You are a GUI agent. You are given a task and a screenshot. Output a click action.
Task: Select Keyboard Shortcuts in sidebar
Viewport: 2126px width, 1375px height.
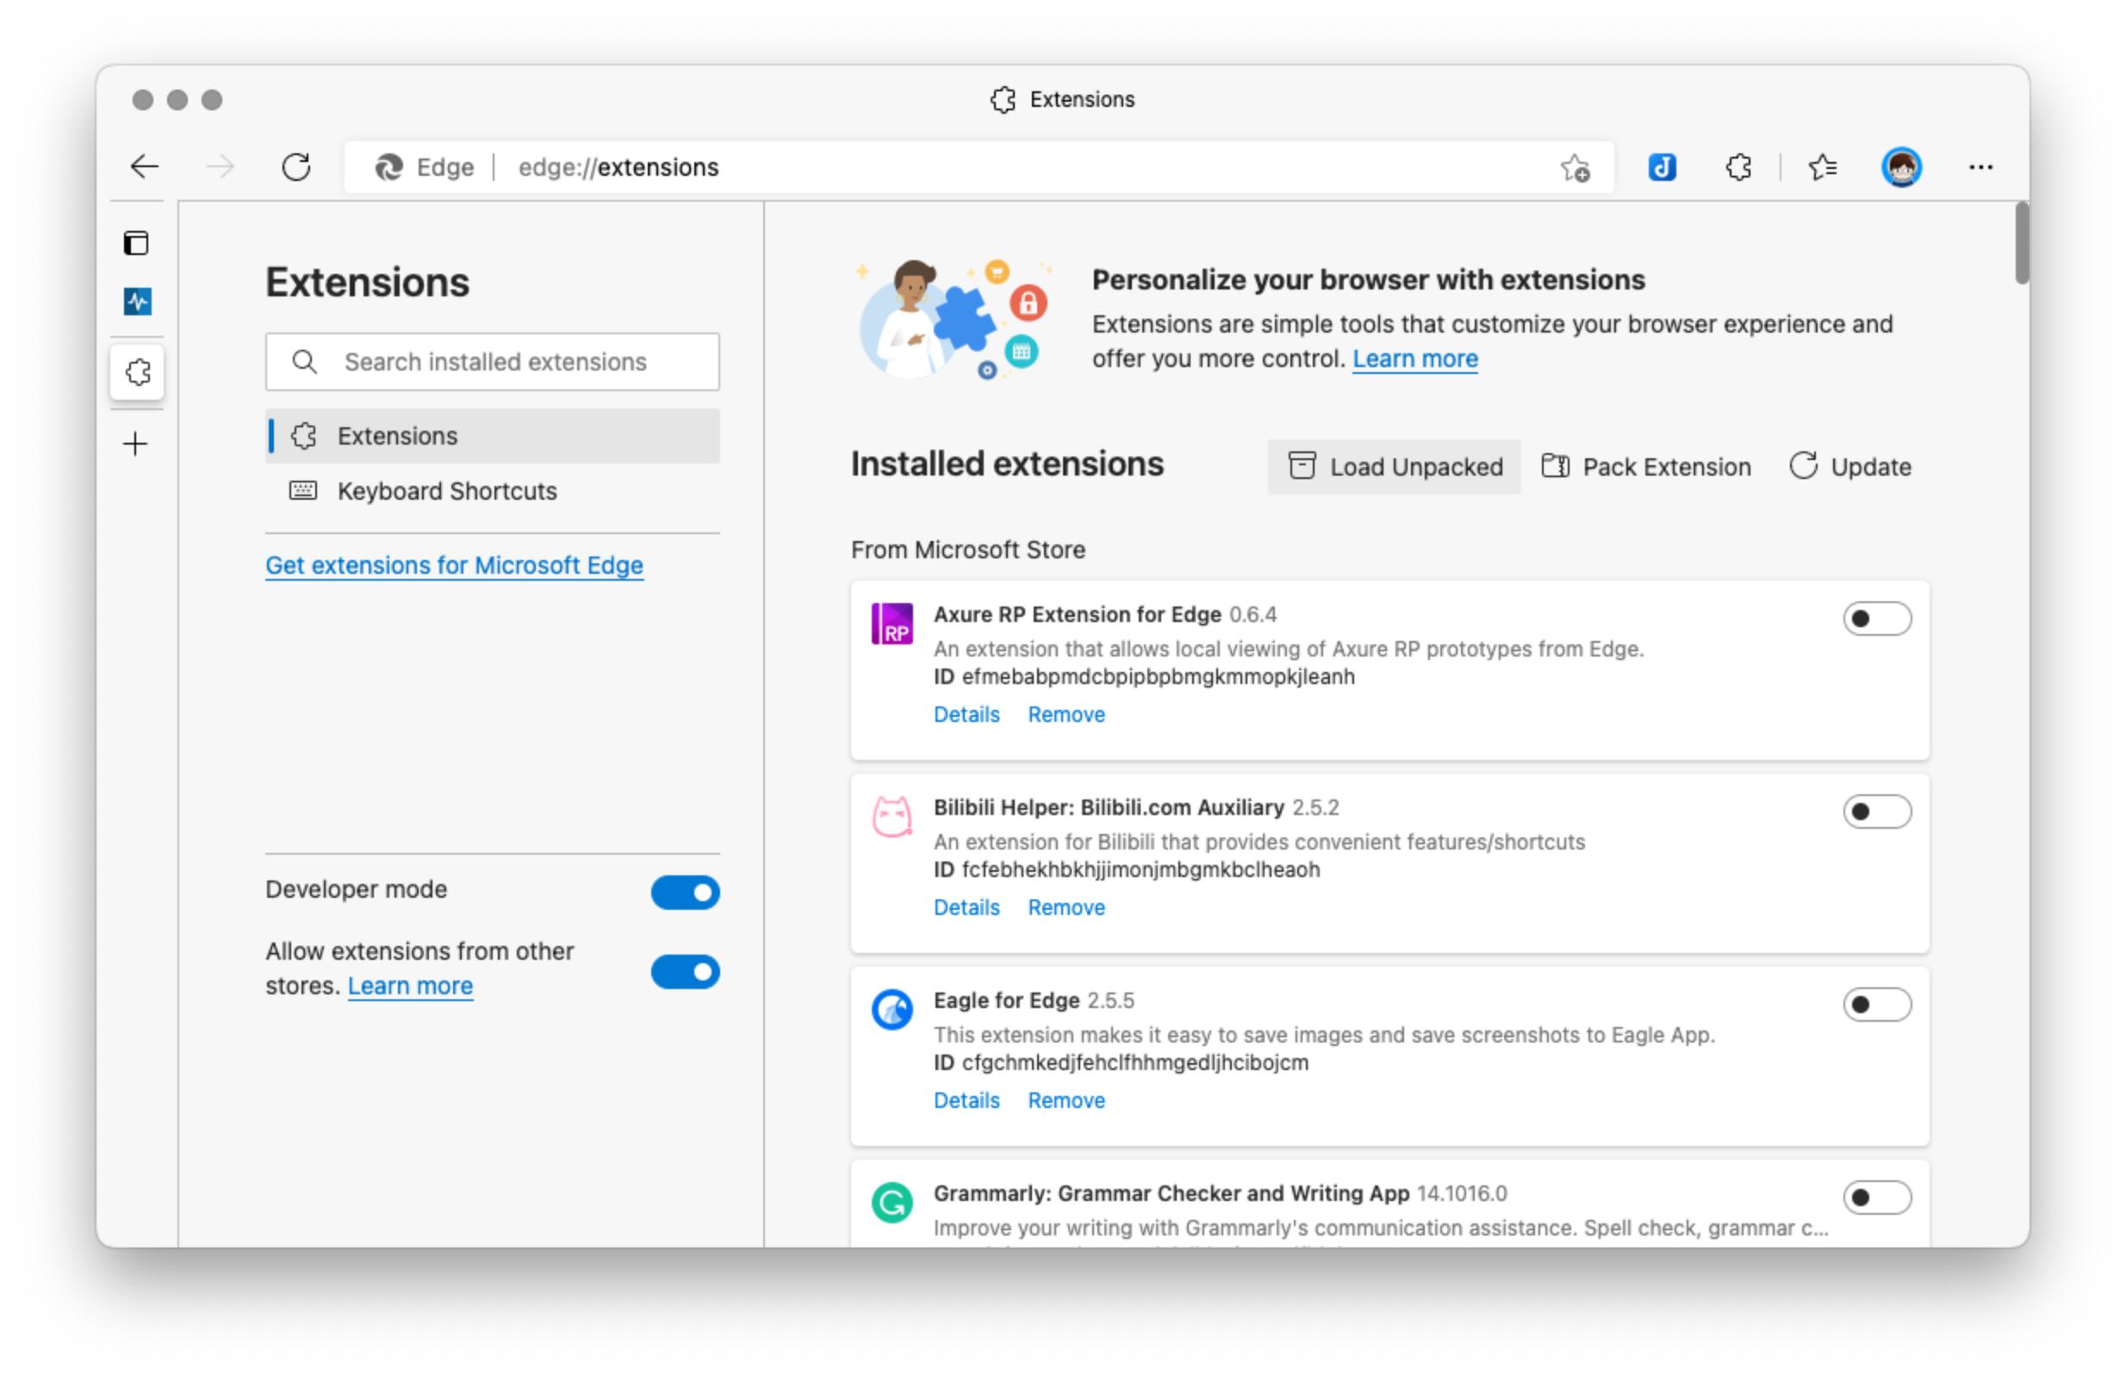[446, 491]
